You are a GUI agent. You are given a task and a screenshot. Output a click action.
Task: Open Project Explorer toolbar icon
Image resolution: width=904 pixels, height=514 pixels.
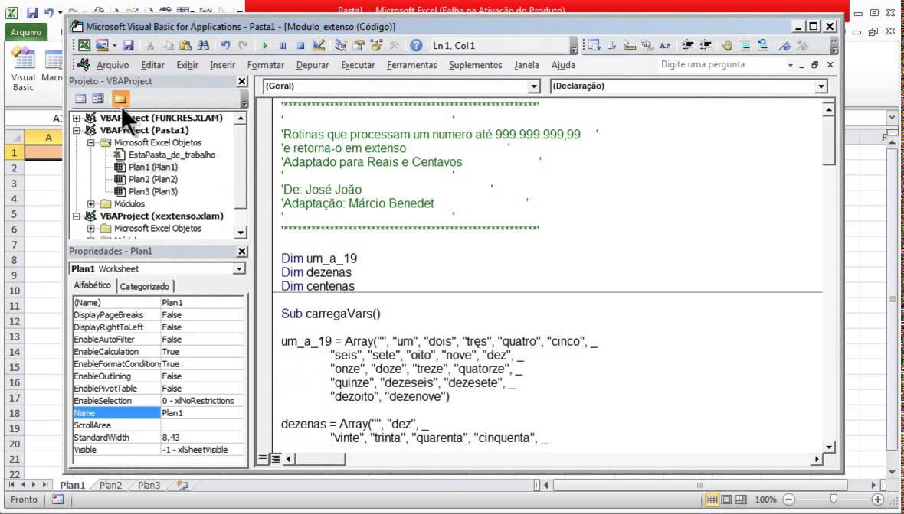(x=341, y=45)
